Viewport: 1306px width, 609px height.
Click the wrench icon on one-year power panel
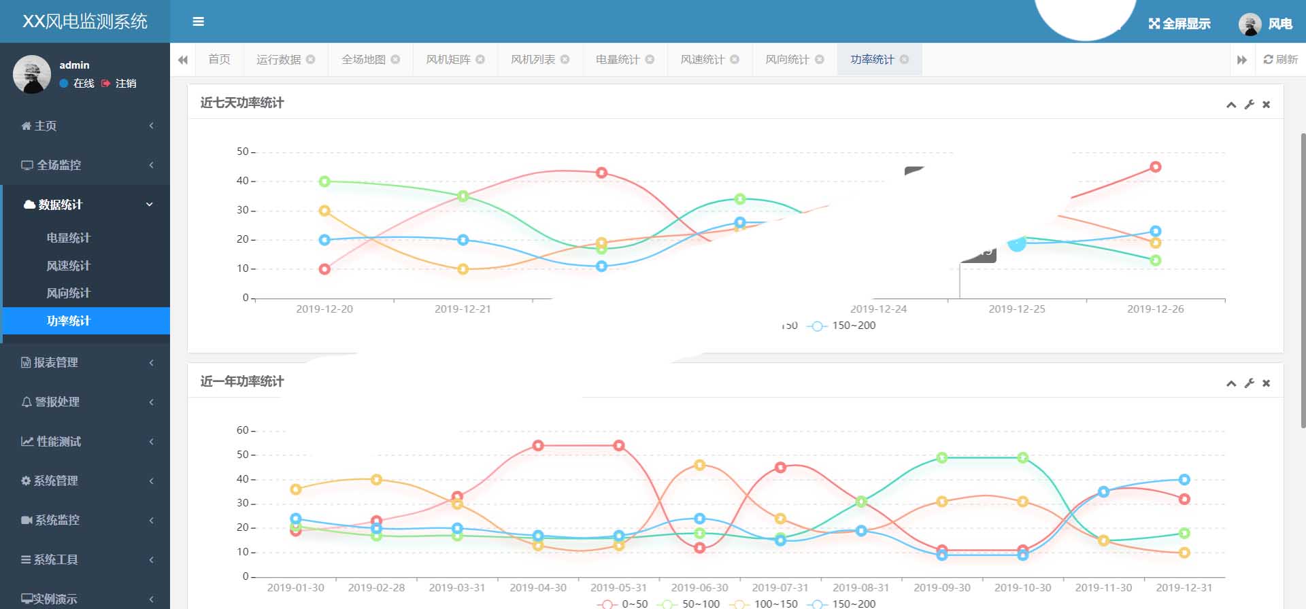tap(1249, 383)
